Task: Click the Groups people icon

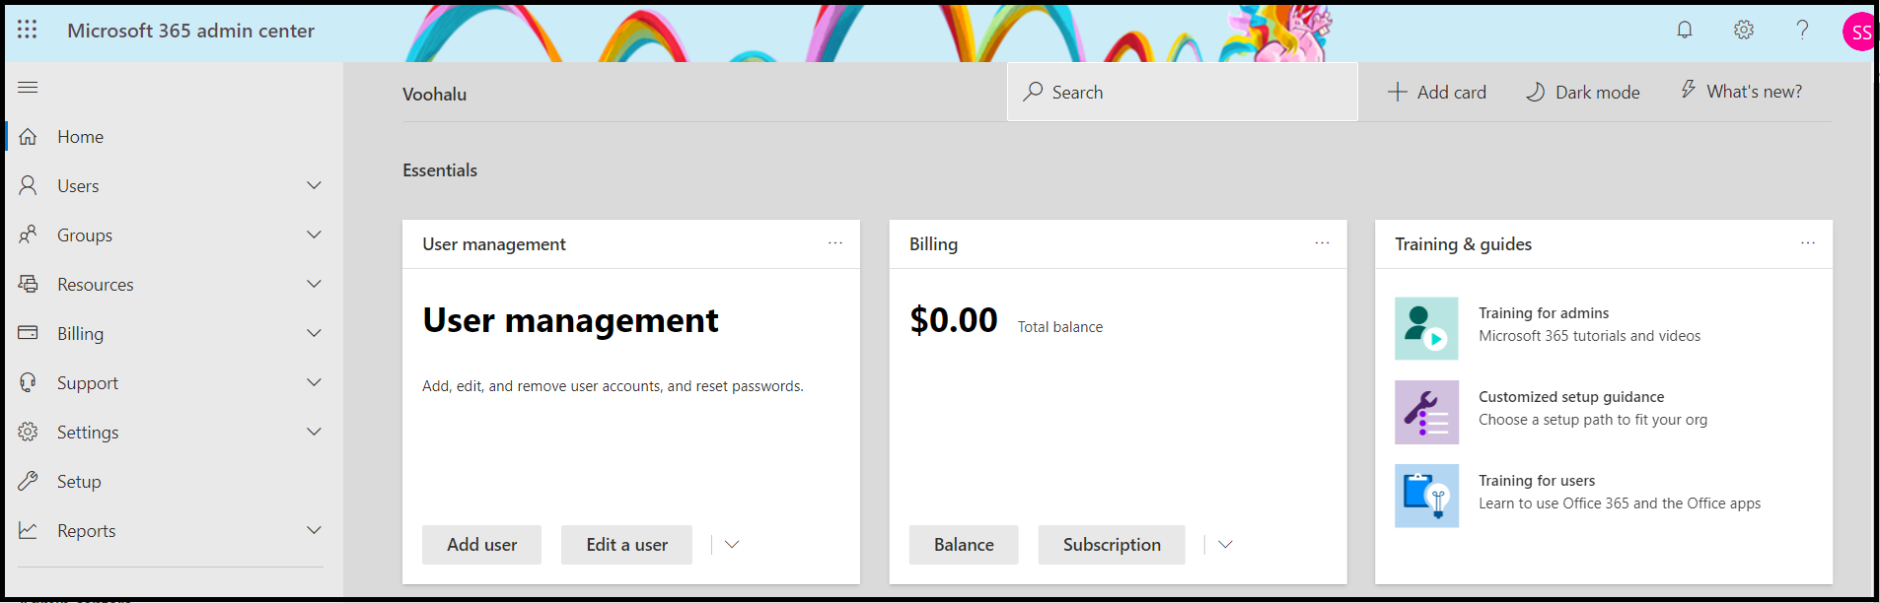Action: 28,234
